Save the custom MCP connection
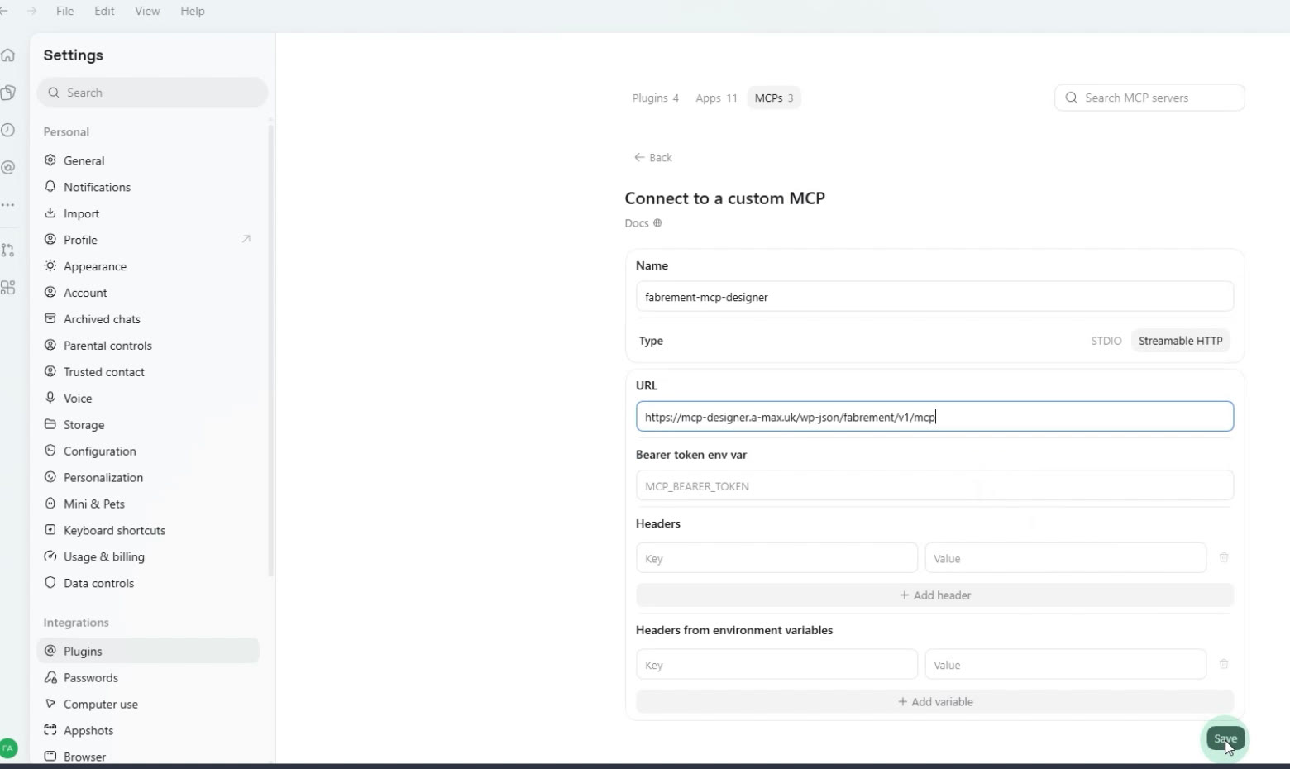 (x=1225, y=738)
